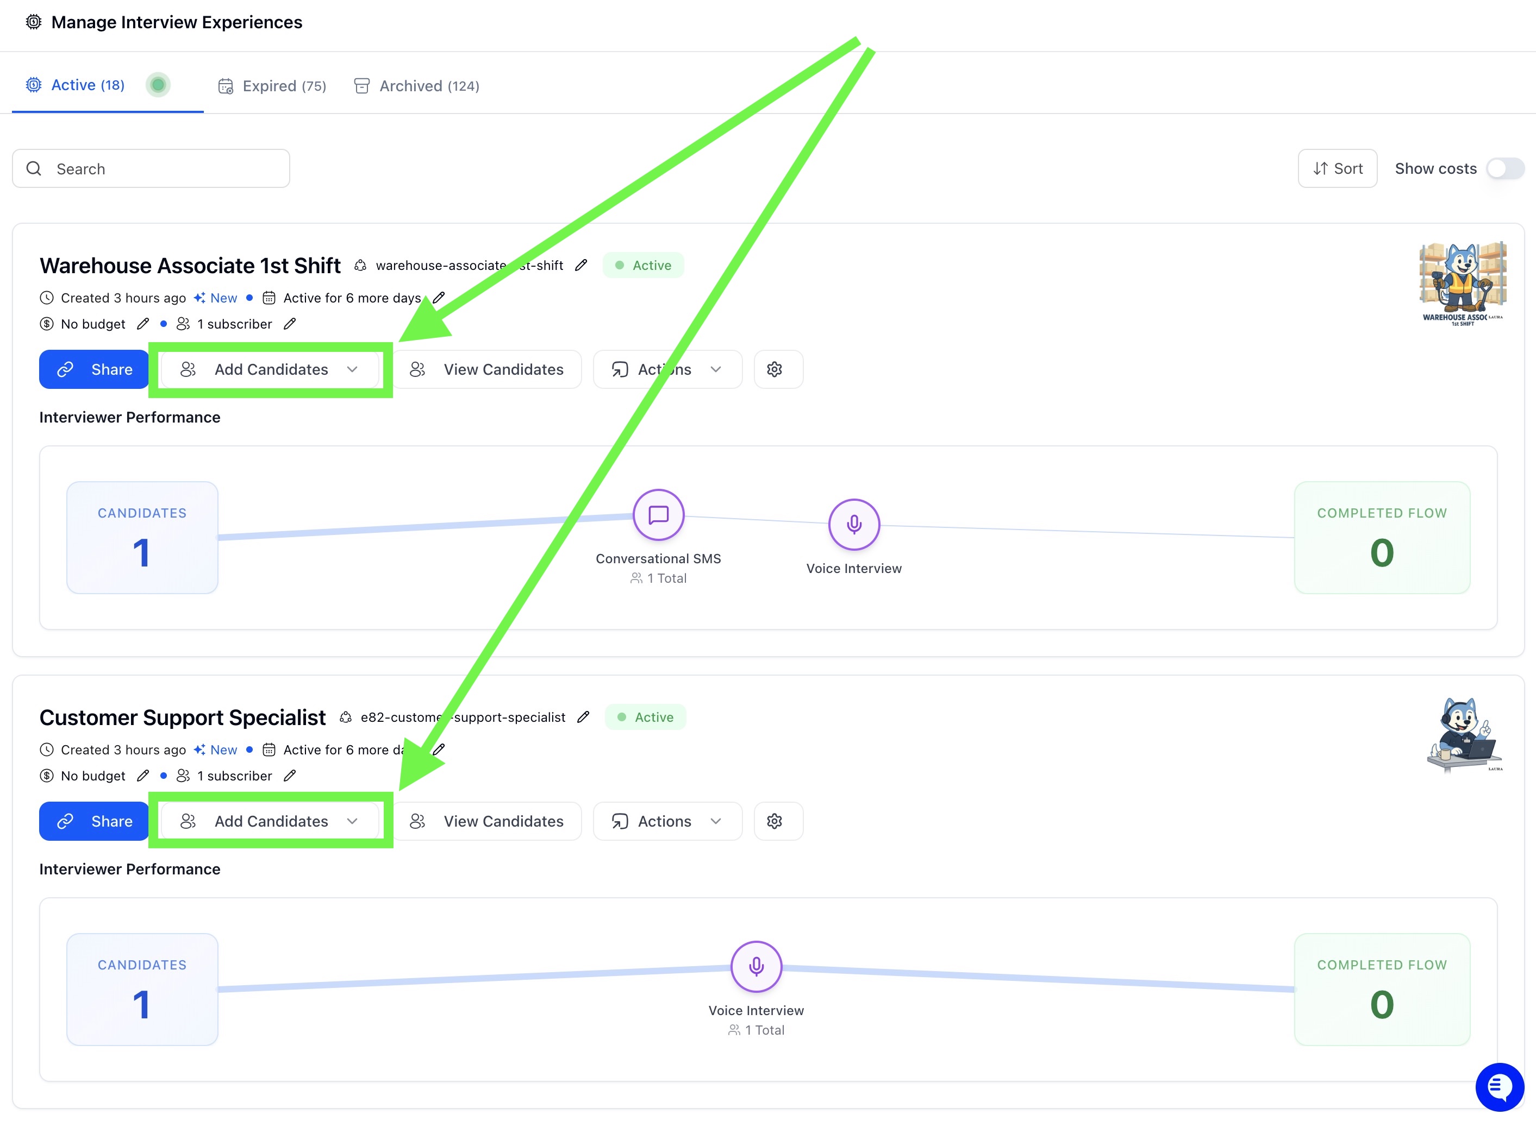Click the Conversational SMS stage icon

coord(658,515)
